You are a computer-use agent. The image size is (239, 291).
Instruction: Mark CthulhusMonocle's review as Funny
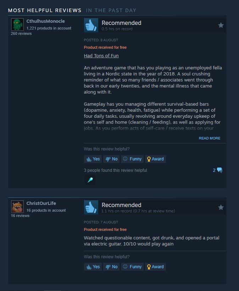point(132,159)
